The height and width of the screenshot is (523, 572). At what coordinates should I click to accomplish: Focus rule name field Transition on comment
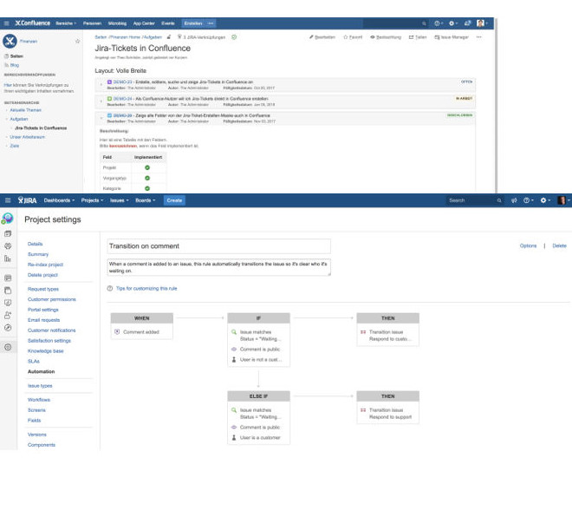219,246
